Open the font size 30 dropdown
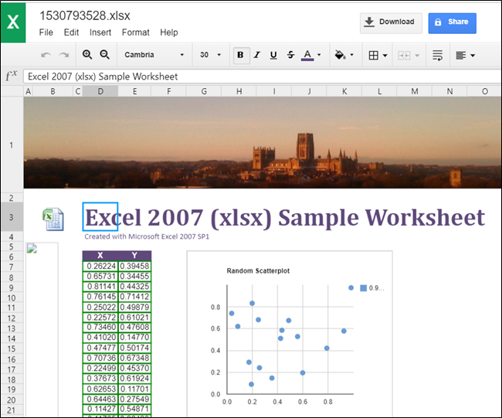This screenshot has width=502, height=418. 210,55
